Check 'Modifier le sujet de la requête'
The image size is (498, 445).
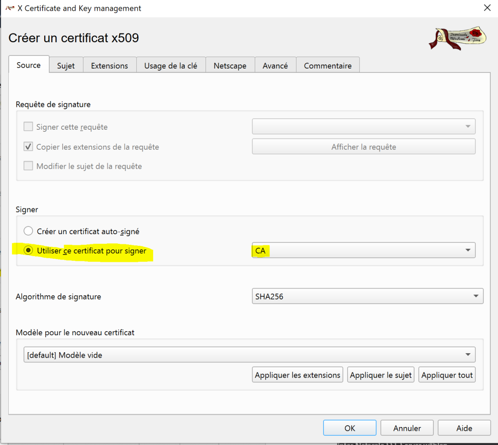(28, 166)
